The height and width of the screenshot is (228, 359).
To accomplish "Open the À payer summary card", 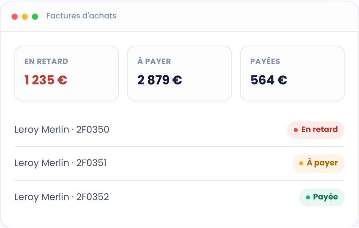I will pos(179,74).
